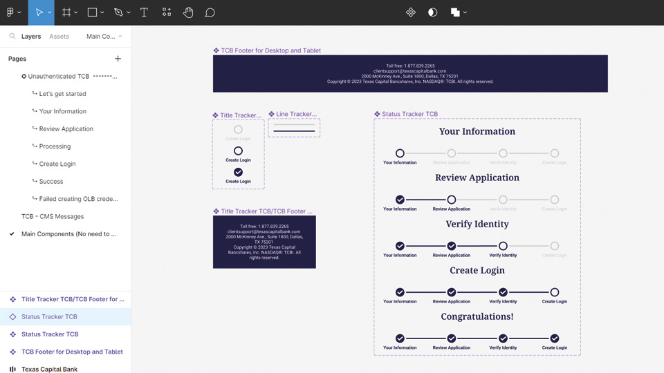Expand the Main Co... page dropdown
664x373 pixels.
(104, 37)
